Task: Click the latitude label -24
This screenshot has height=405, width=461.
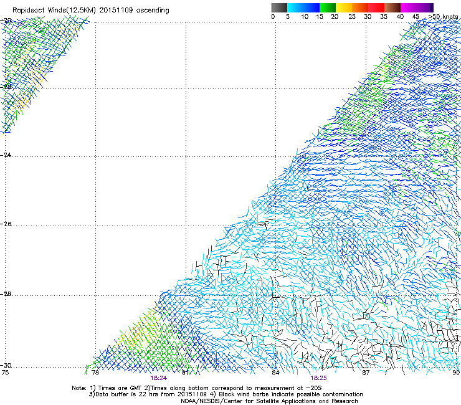Action: tap(6, 155)
